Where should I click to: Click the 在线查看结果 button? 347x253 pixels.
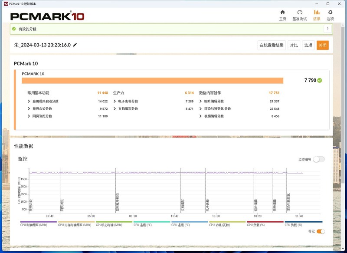point(272,45)
